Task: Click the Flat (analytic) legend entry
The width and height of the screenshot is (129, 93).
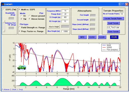Action: coord(110,50)
